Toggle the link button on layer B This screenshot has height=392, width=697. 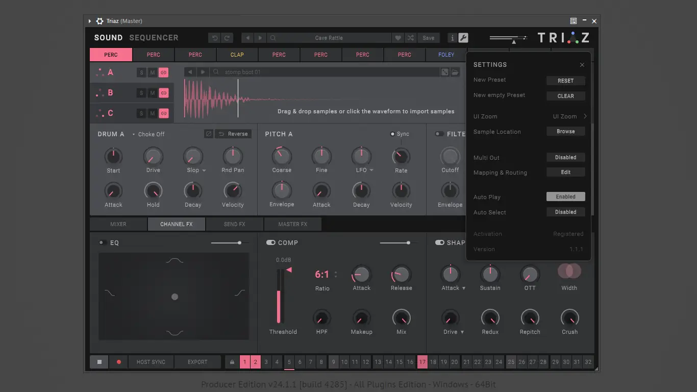click(164, 93)
